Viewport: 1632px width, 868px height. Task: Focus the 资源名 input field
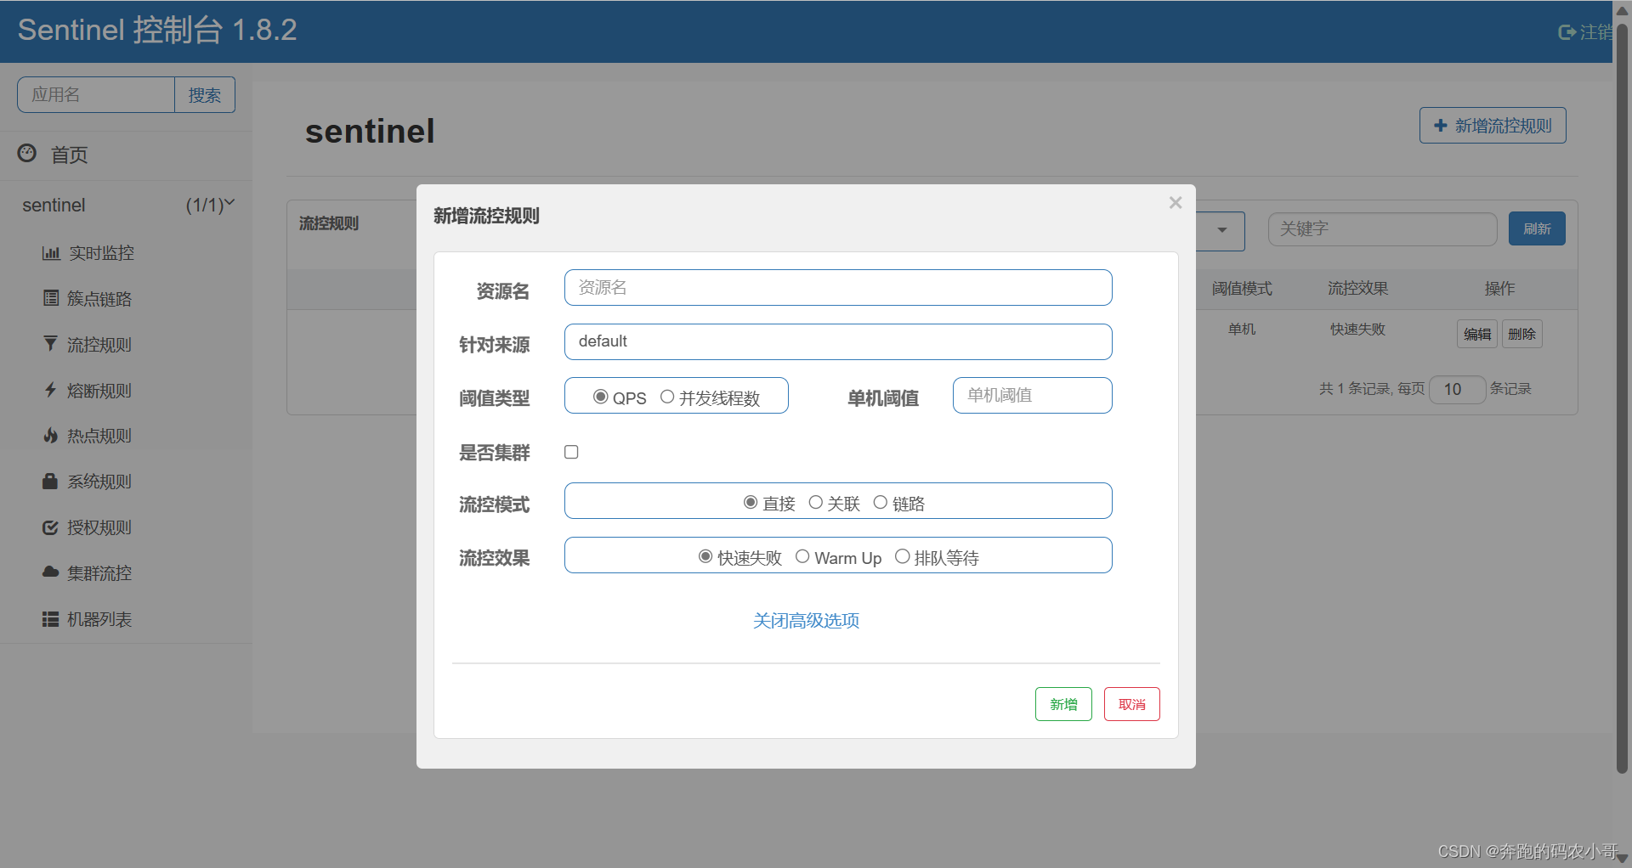(838, 288)
